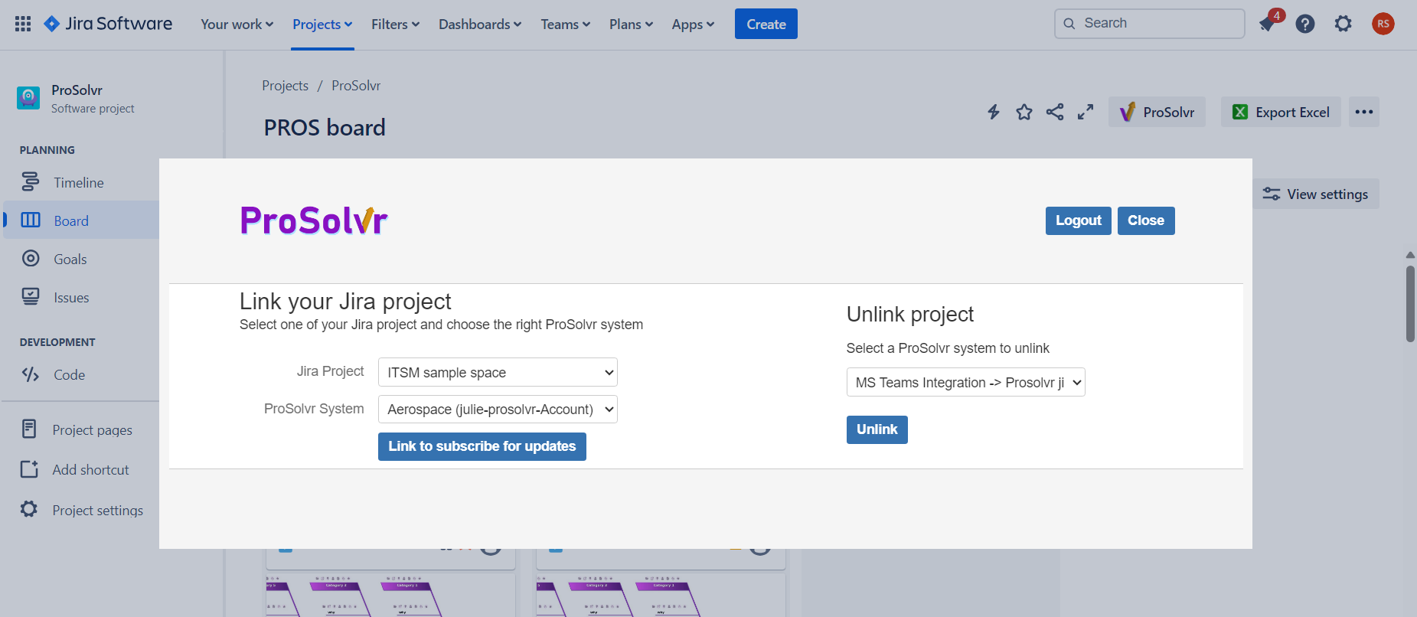Click the ProSolvr breadcrumb link
The image size is (1417, 617).
pyautogui.click(x=356, y=86)
